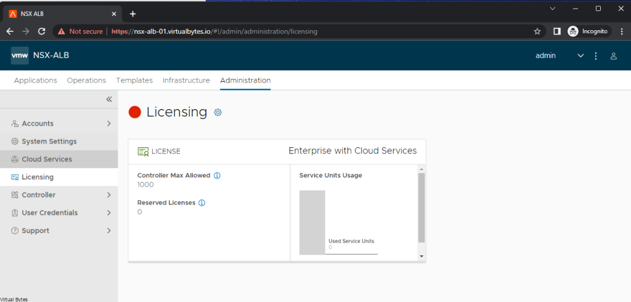Click the User Credentials sidebar icon
631x302 pixels.
tap(15, 213)
